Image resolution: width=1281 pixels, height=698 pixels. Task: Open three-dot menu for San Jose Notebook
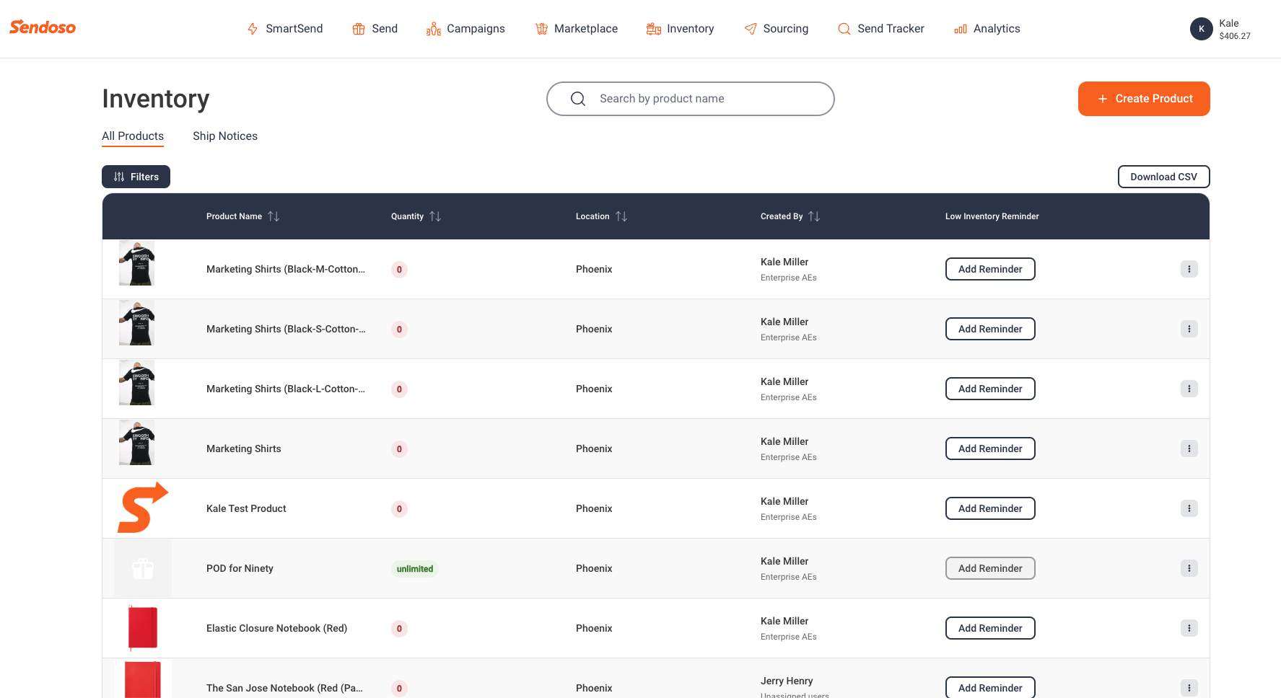(x=1189, y=688)
